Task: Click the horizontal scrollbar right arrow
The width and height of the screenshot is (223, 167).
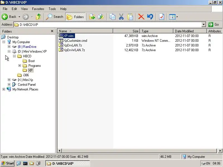Action: [x=220, y=151]
